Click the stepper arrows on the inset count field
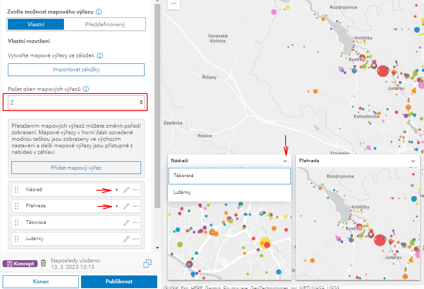Image resolution: width=424 pixels, height=289 pixels. click(141, 102)
